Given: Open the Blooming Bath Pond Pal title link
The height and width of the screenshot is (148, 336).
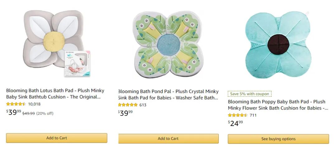Looking at the screenshot, I should 168,94.
